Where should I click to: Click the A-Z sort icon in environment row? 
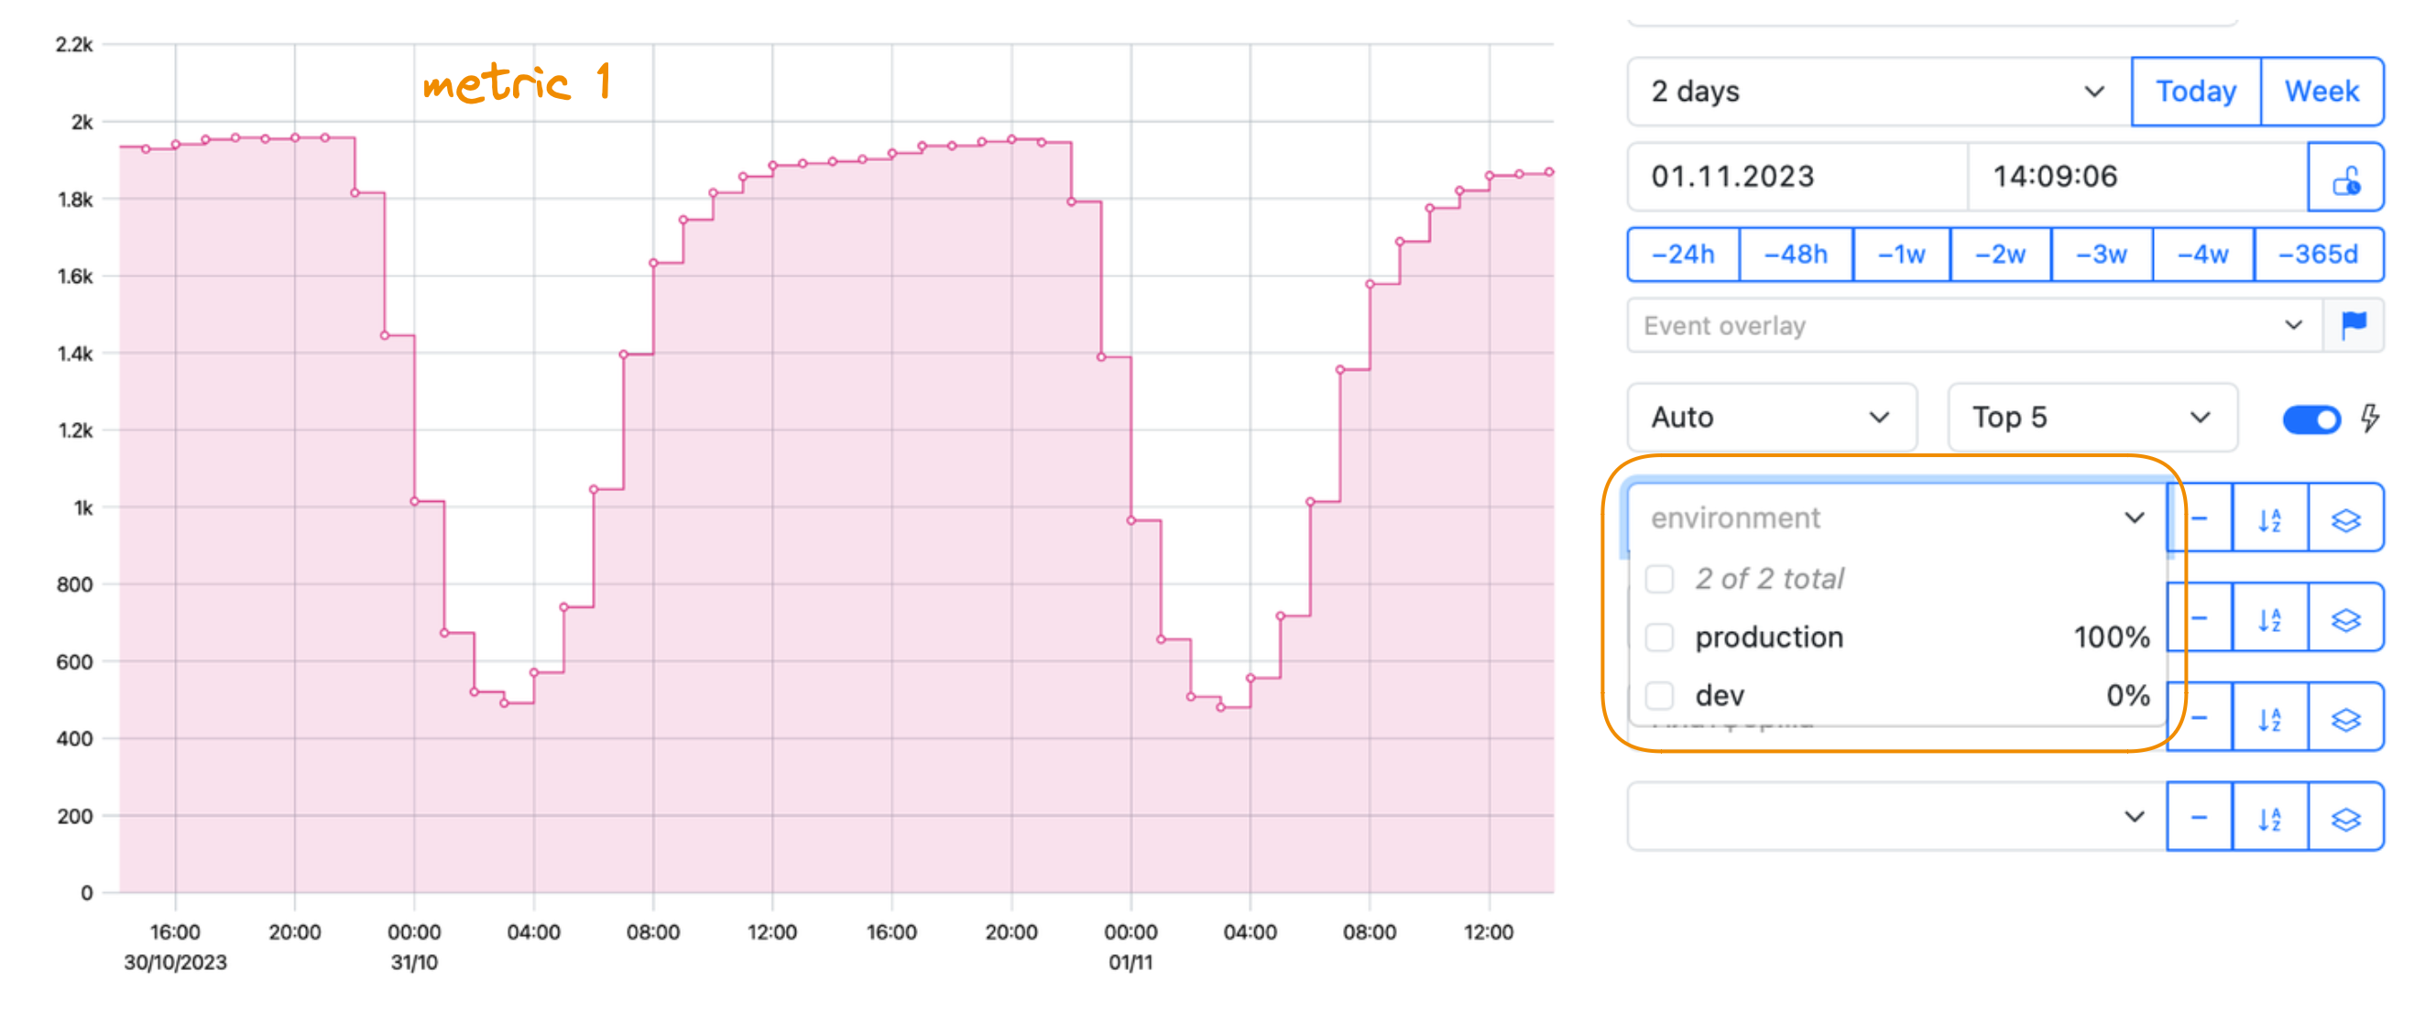[2269, 519]
